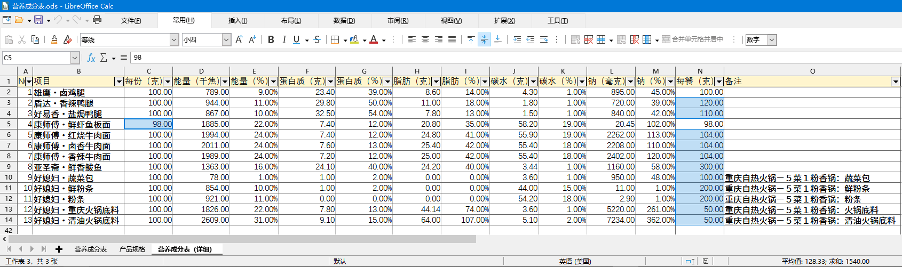Click the Decrease indent icon
Screen dimensions: 902x267
point(530,39)
